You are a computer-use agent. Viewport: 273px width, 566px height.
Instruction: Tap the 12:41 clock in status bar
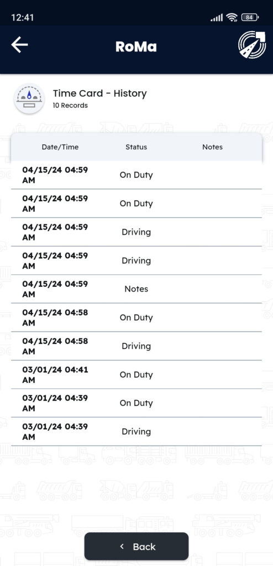23,17
